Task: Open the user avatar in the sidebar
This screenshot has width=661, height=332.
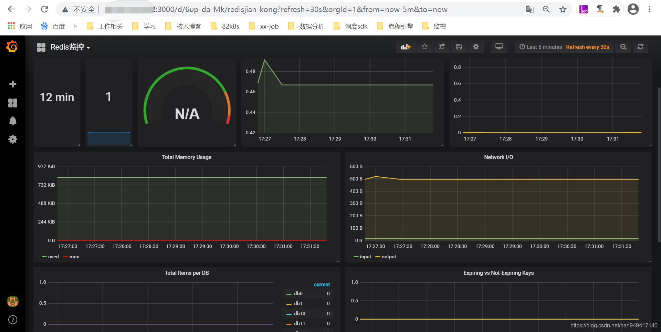Action: pyautogui.click(x=13, y=301)
